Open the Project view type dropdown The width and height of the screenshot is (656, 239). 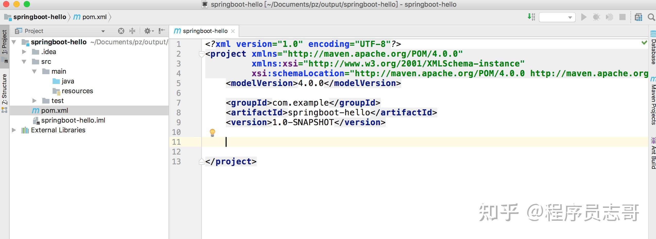click(x=103, y=31)
